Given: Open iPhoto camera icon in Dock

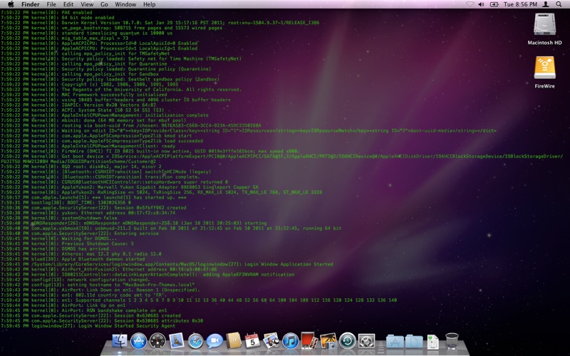Looking at the screenshot, I should click(x=328, y=342).
